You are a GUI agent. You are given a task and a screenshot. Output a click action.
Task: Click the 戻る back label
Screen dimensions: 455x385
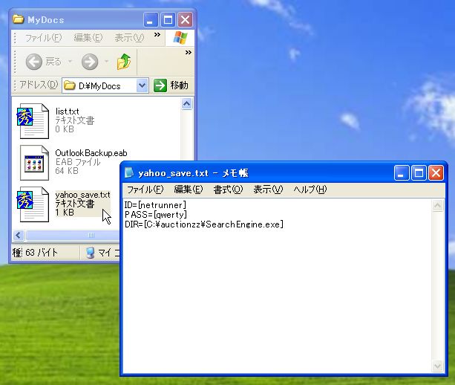[x=53, y=62]
